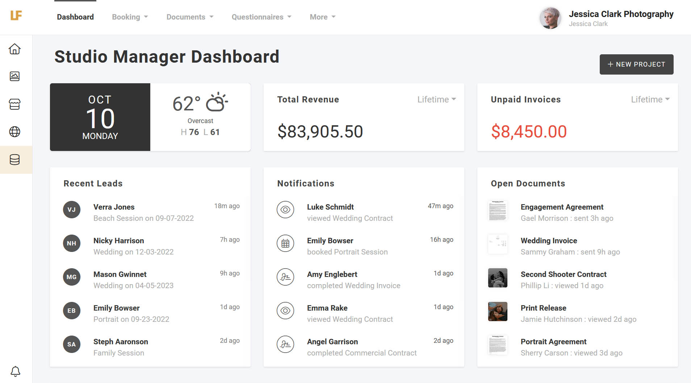The width and height of the screenshot is (691, 383).
Task: Click the invoice icon beside Emily Bowser
Action: click(285, 243)
